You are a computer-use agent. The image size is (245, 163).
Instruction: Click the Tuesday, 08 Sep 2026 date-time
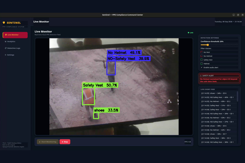[228, 22]
